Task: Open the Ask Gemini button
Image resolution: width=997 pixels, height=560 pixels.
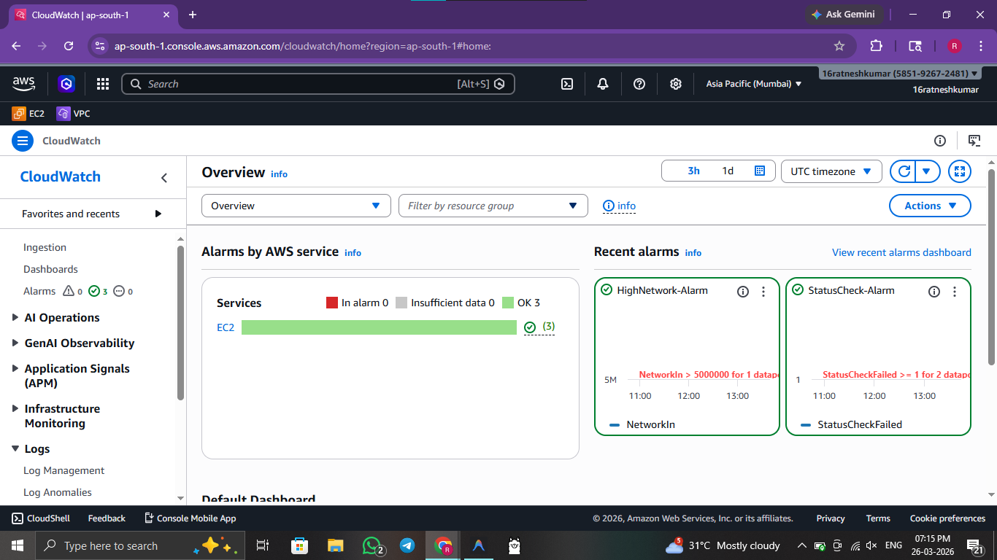Action: [844, 15]
